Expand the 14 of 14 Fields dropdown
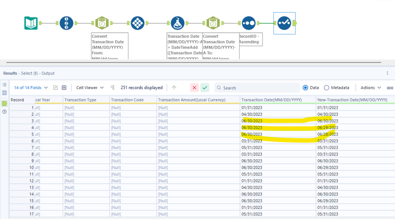The height and width of the screenshot is (219, 395). click(31, 88)
